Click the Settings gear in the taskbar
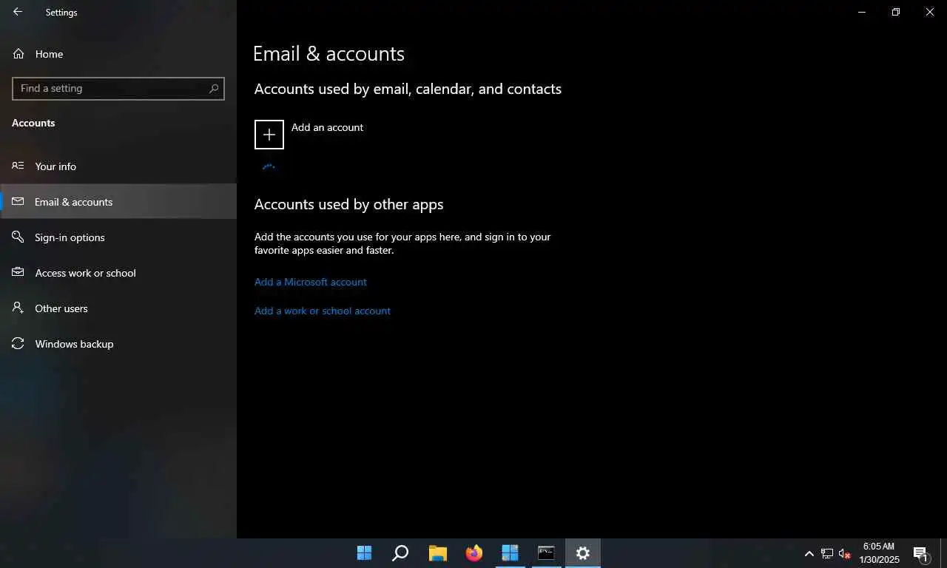This screenshot has width=947, height=568. tap(583, 553)
